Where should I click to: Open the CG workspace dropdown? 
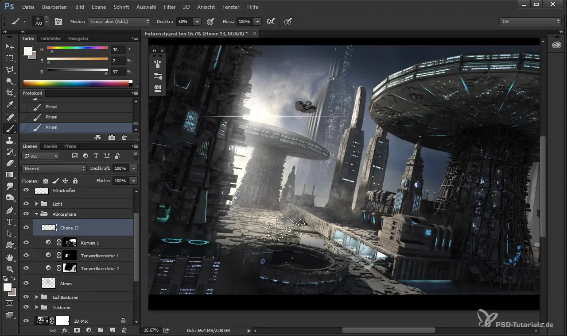point(530,21)
